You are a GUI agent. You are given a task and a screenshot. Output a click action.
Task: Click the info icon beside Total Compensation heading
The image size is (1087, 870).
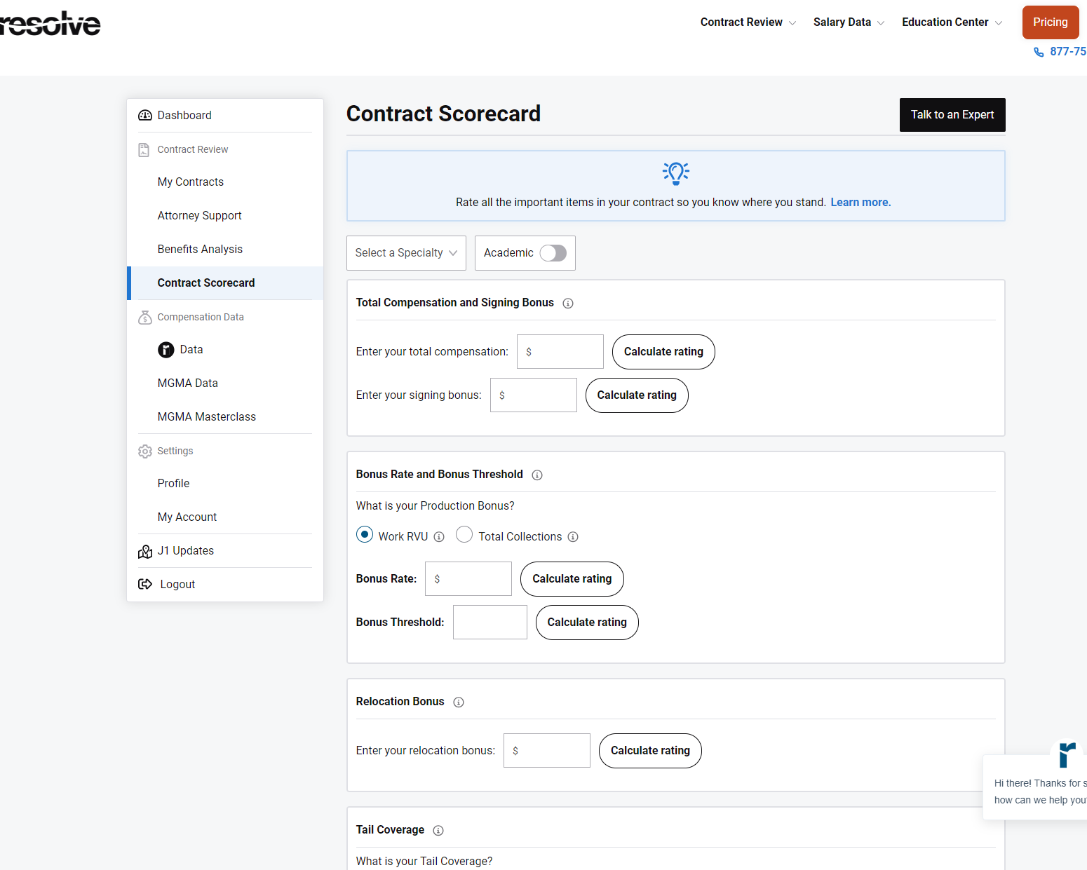[568, 304]
